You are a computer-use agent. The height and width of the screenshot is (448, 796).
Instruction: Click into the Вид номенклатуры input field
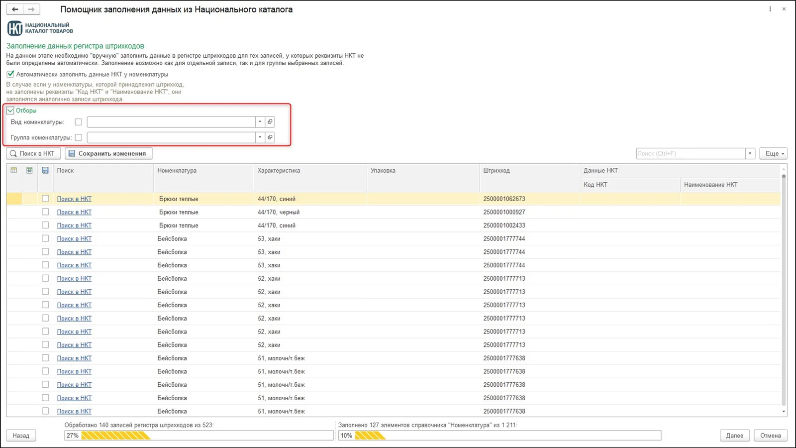coord(171,122)
